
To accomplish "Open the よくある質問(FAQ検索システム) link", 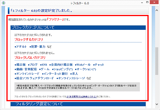I will click(x=82, y=97).
